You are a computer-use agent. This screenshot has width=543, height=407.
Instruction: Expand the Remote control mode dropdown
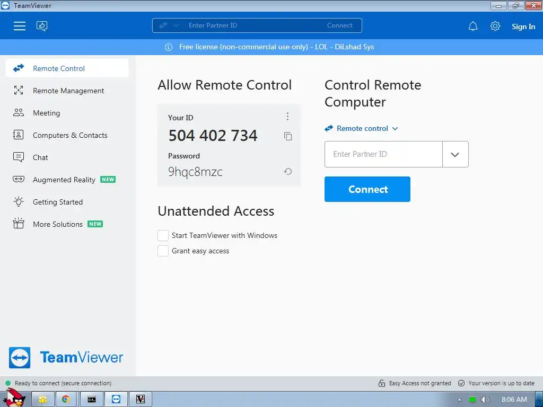361,128
